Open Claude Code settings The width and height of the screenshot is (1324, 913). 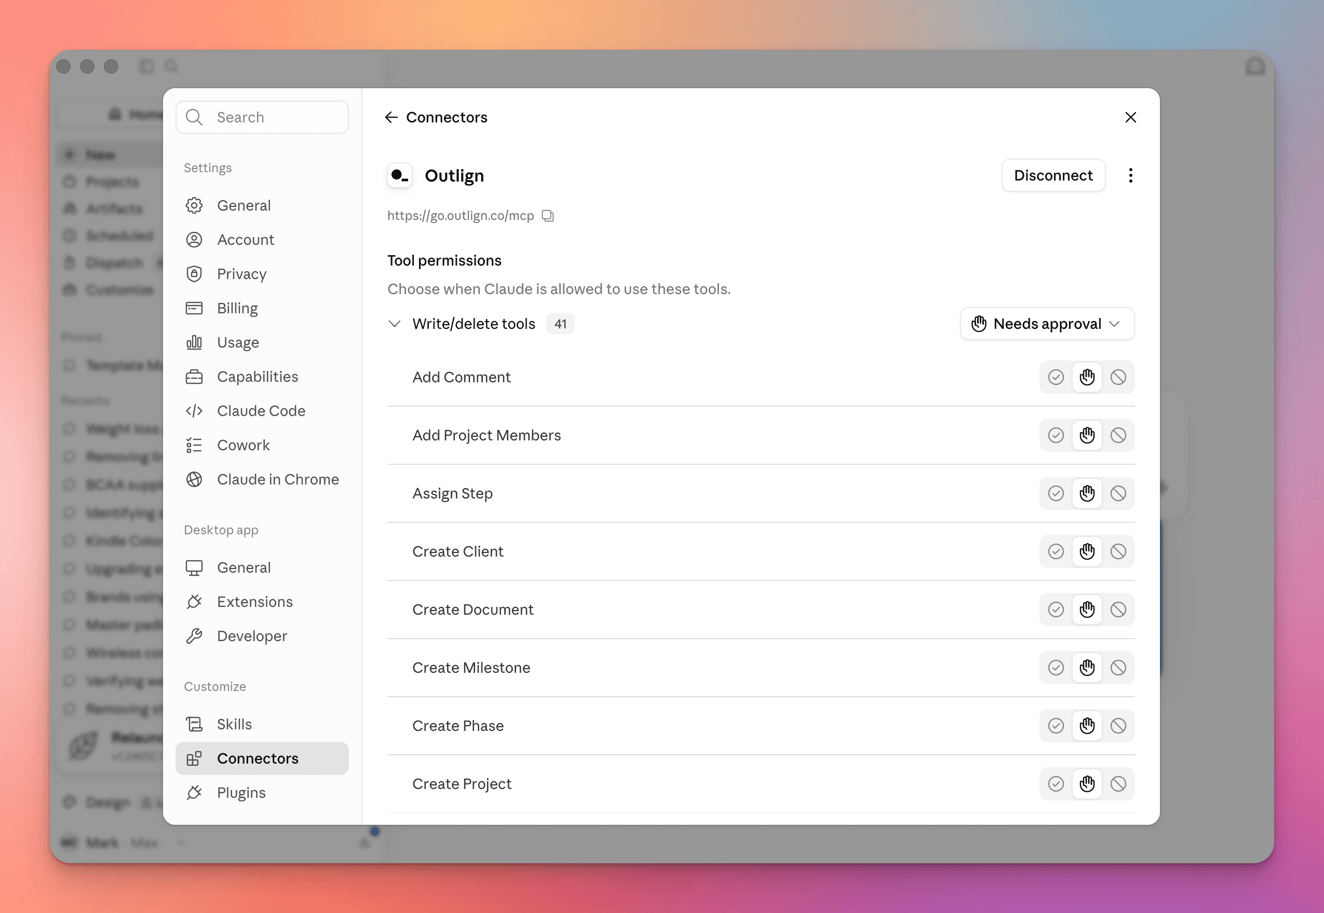(x=262, y=411)
